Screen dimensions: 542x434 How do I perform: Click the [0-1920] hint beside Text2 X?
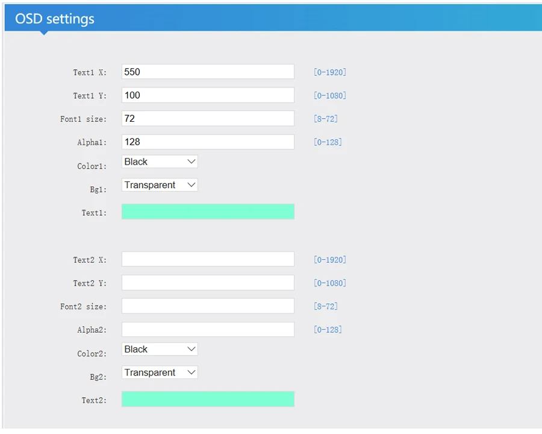pyautogui.click(x=330, y=260)
